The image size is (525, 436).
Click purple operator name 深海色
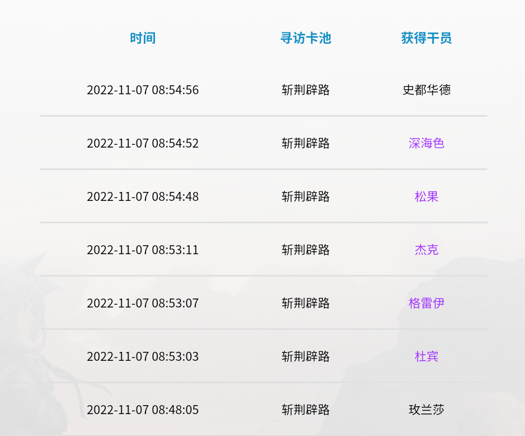(426, 143)
